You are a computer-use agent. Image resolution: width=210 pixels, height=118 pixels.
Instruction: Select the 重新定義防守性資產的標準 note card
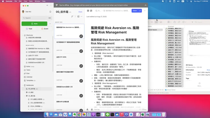coord(69,76)
